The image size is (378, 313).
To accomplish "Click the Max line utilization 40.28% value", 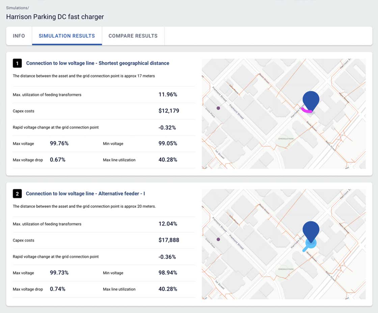I will click(168, 160).
